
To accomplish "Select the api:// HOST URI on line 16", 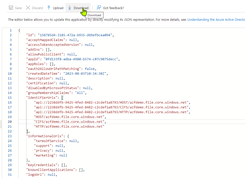I will click(x=112, y=103).
